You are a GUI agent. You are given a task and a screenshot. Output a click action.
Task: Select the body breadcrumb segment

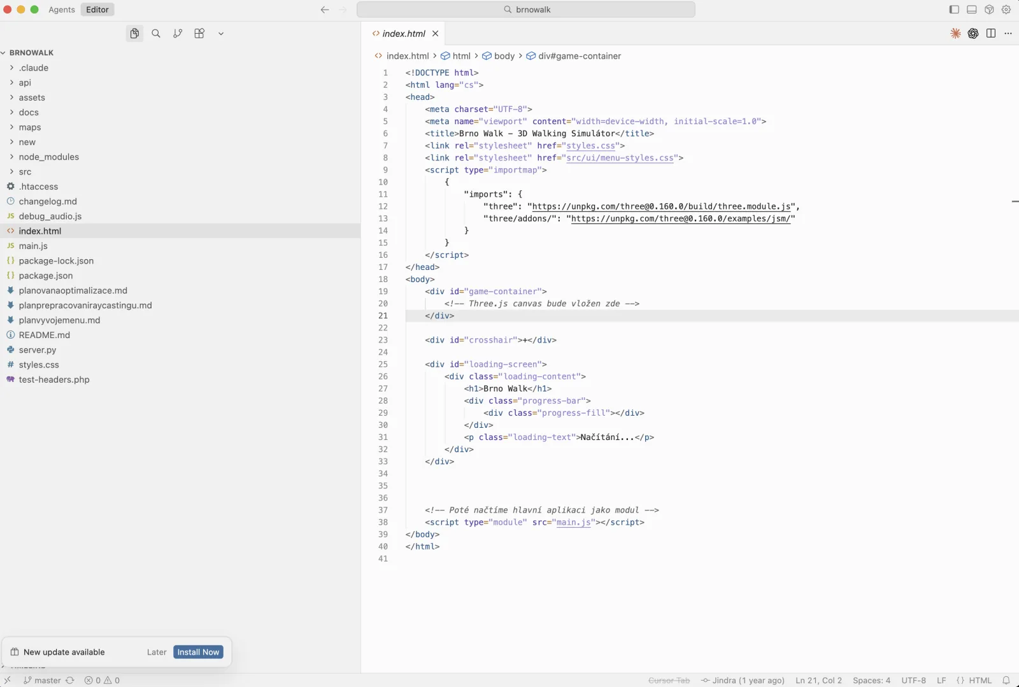point(499,56)
